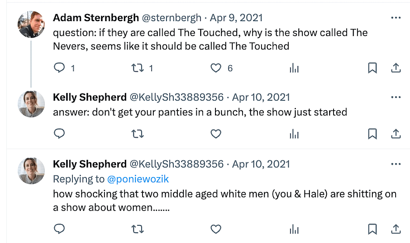Retweet Kelly Shepherd's 'panties in a bunch' tweet
The image size is (410, 243).
[138, 134]
